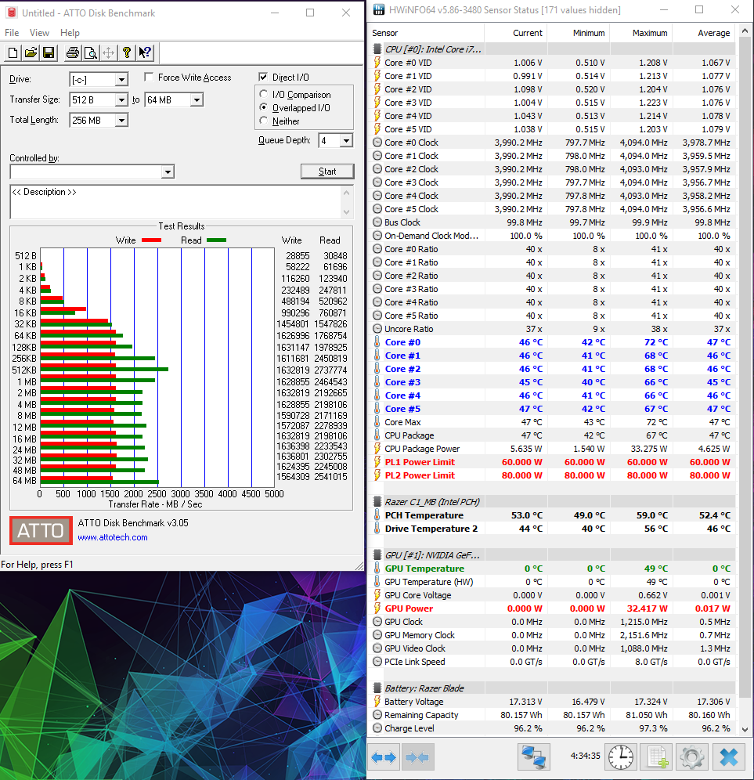This screenshot has height=780, width=754.
Task: Open the Drive dropdown
Action: click(121, 80)
